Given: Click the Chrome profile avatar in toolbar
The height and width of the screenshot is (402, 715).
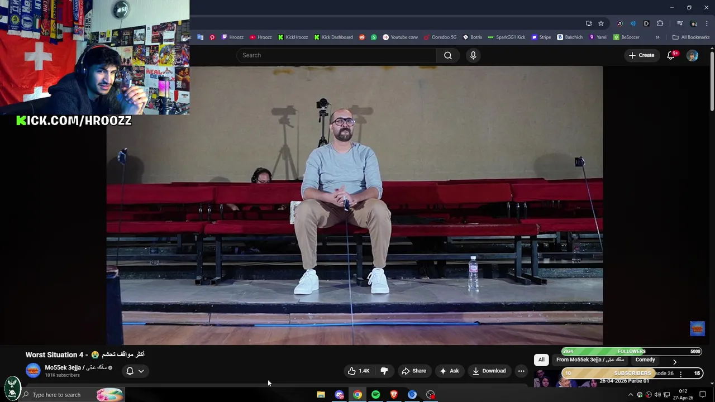Looking at the screenshot, I should click(x=694, y=23).
